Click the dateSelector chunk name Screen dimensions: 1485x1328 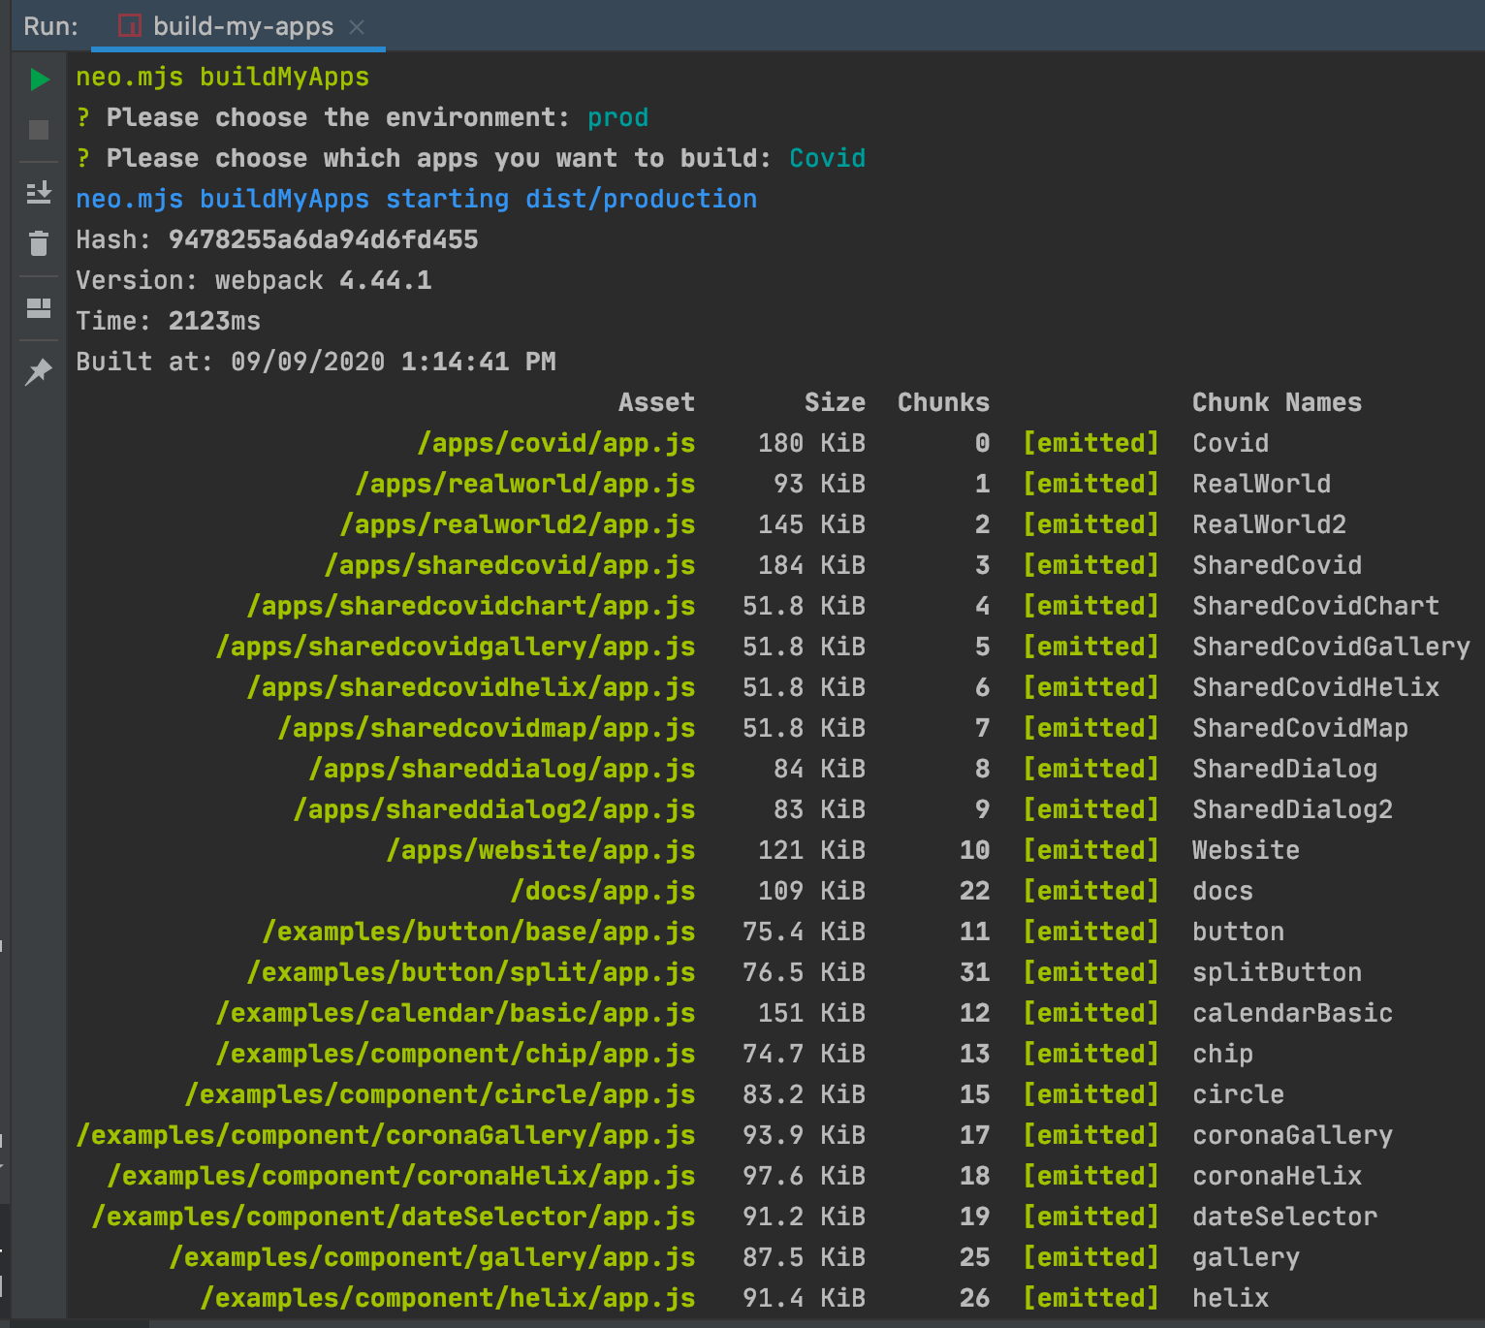pyautogui.click(x=1285, y=1217)
